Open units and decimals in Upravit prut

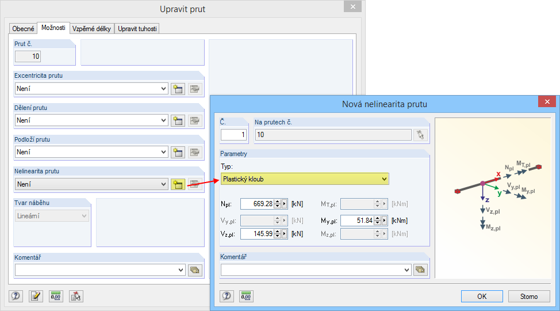pyautogui.click(x=56, y=296)
